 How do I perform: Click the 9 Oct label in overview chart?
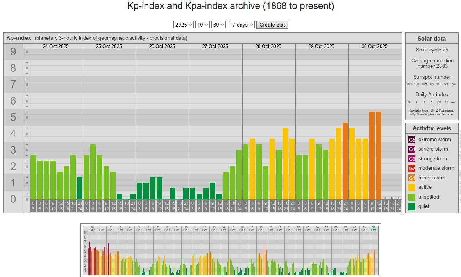click(x=177, y=229)
